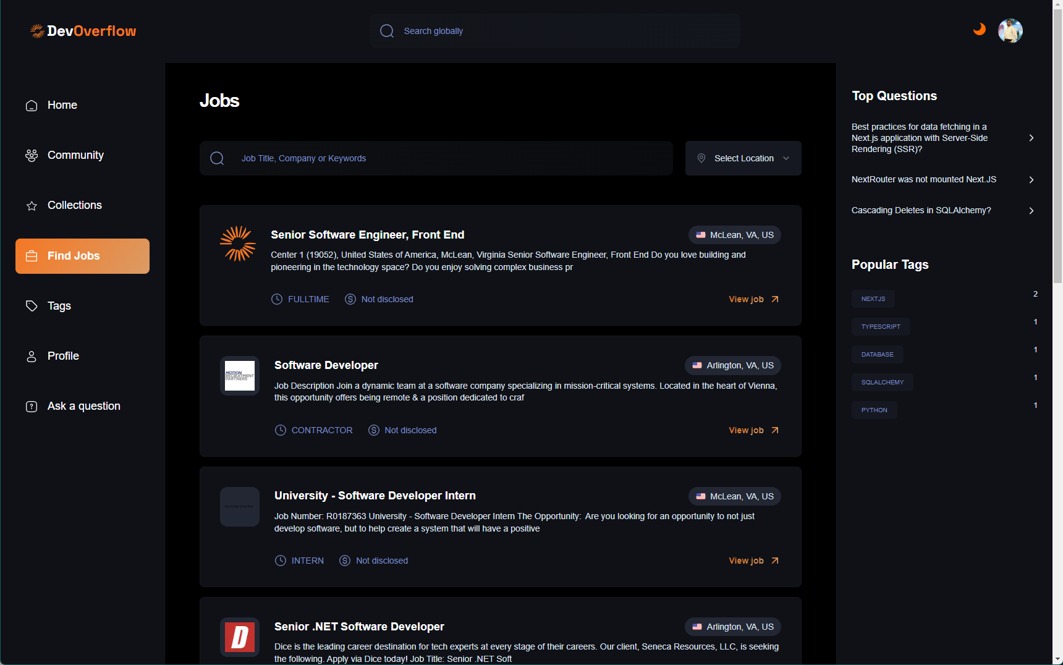Click the INTERN clock icon
This screenshot has width=1063, height=665.
coord(281,561)
